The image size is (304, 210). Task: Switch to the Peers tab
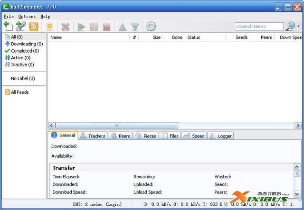click(x=120, y=136)
